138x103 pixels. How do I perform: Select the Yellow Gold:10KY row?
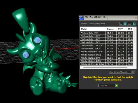pyautogui.click(x=107, y=36)
